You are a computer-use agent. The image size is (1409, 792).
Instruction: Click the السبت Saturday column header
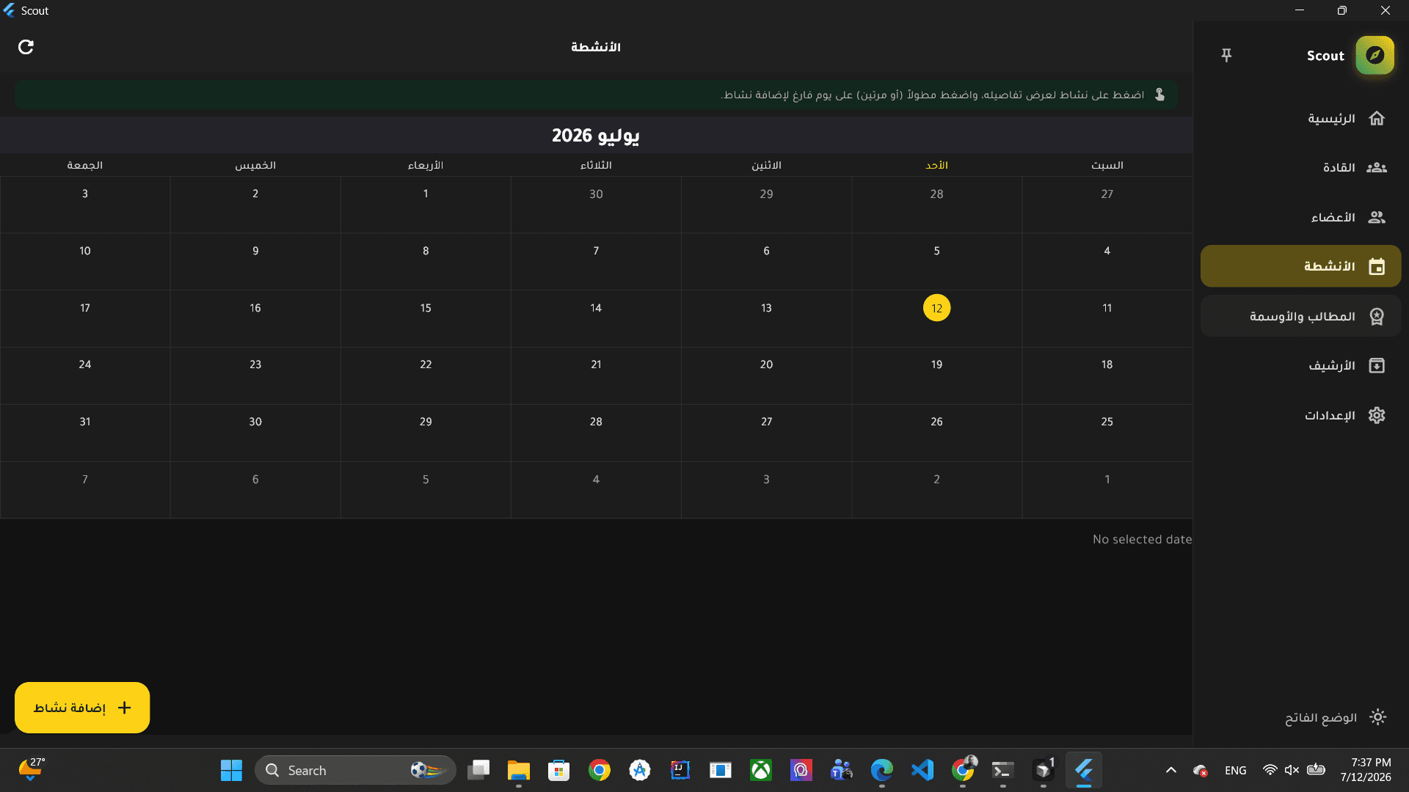point(1107,165)
